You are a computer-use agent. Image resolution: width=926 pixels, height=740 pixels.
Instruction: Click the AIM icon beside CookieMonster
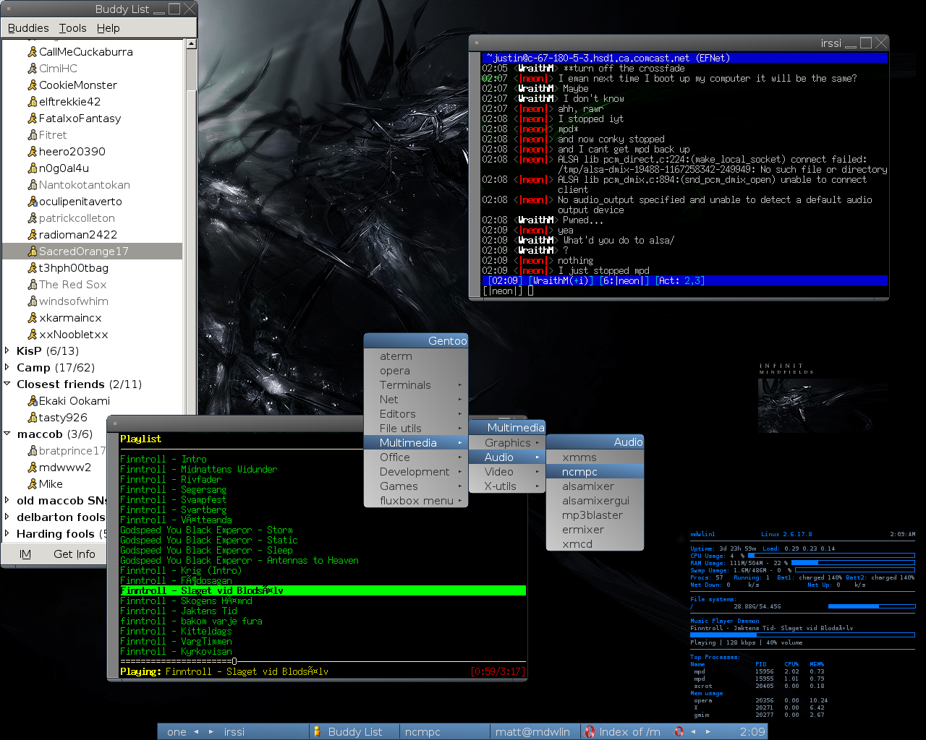[32, 85]
